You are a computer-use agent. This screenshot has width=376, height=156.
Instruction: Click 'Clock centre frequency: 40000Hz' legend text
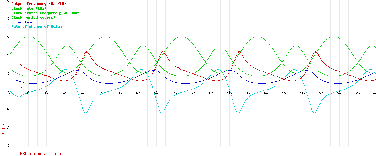click(x=45, y=13)
